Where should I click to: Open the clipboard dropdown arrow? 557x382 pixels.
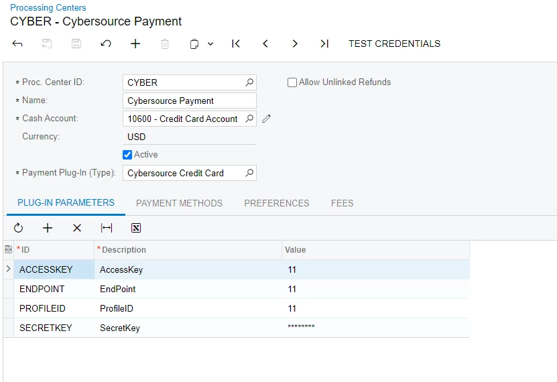(x=210, y=44)
